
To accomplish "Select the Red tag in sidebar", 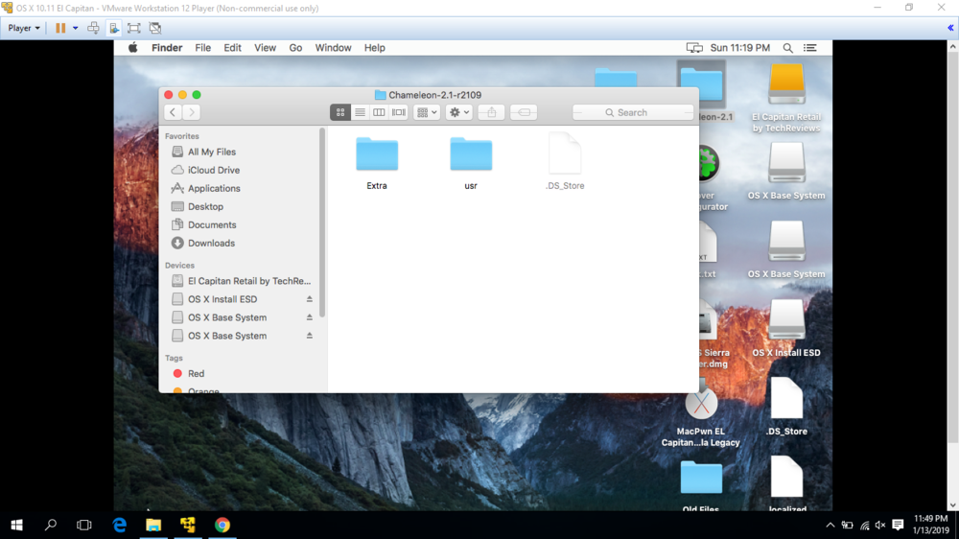I will click(x=196, y=374).
